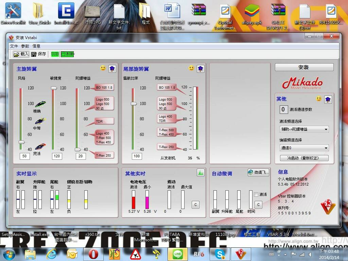Click the Logo 400 TDR preset in 尾部旋转翼
This screenshot has height=261, width=348.
pos(167,119)
